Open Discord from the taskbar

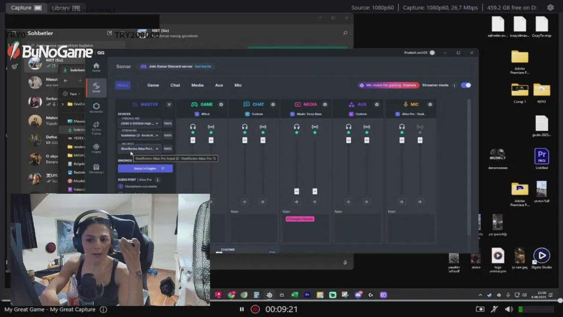click(358, 295)
